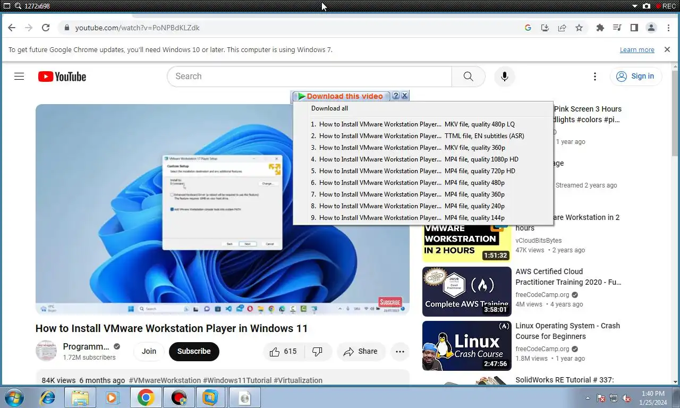This screenshot has height=408, width=680.
Task: Reload the YouTube page
Action: tap(46, 28)
